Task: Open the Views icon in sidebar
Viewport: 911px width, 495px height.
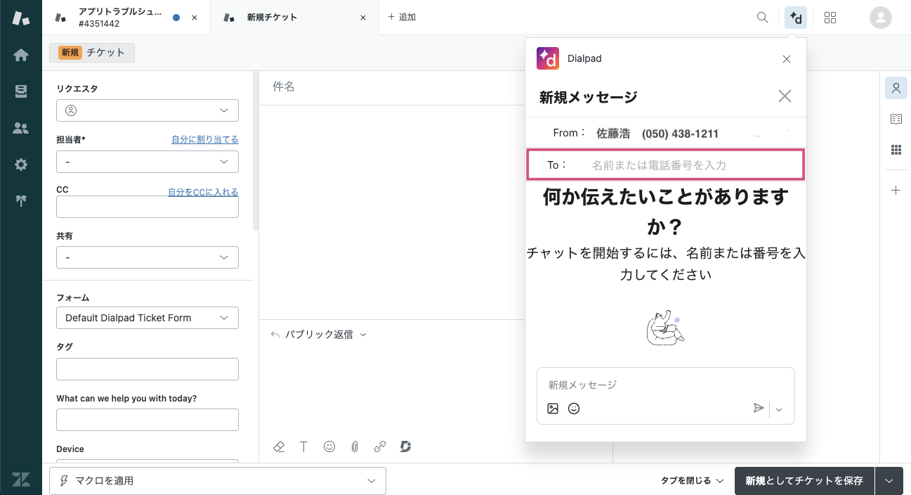Action: 21,91
